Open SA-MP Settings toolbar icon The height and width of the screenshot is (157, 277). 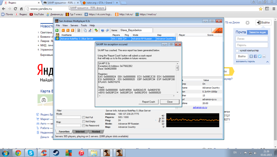(x=96, y=30)
